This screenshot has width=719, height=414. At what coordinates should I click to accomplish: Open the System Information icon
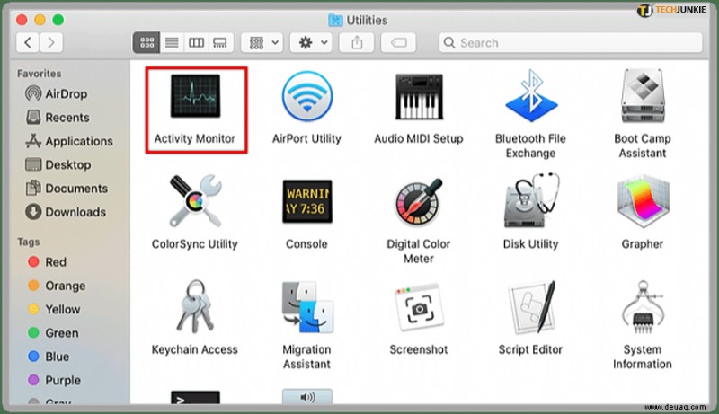click(x=643, y=307)
